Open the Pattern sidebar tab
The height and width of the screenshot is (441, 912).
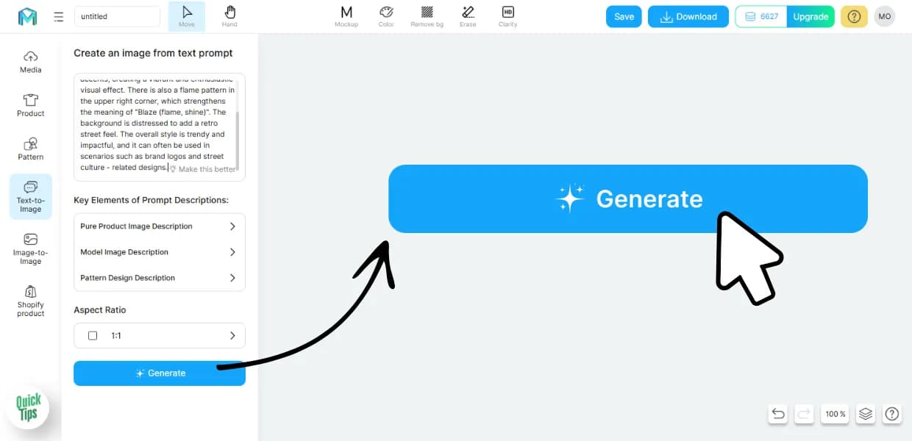tap(31, 148)
